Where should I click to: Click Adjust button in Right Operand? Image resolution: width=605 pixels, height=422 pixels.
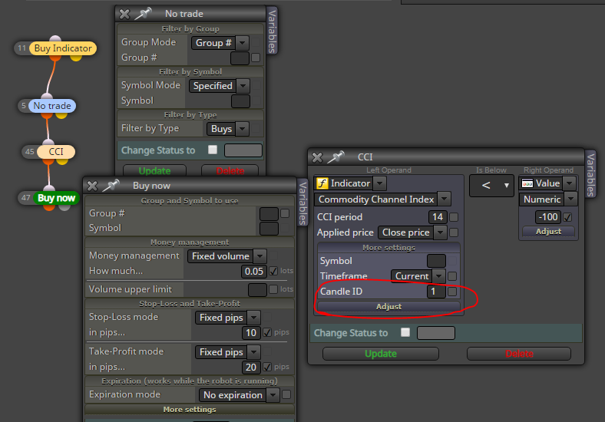point(549,231)
